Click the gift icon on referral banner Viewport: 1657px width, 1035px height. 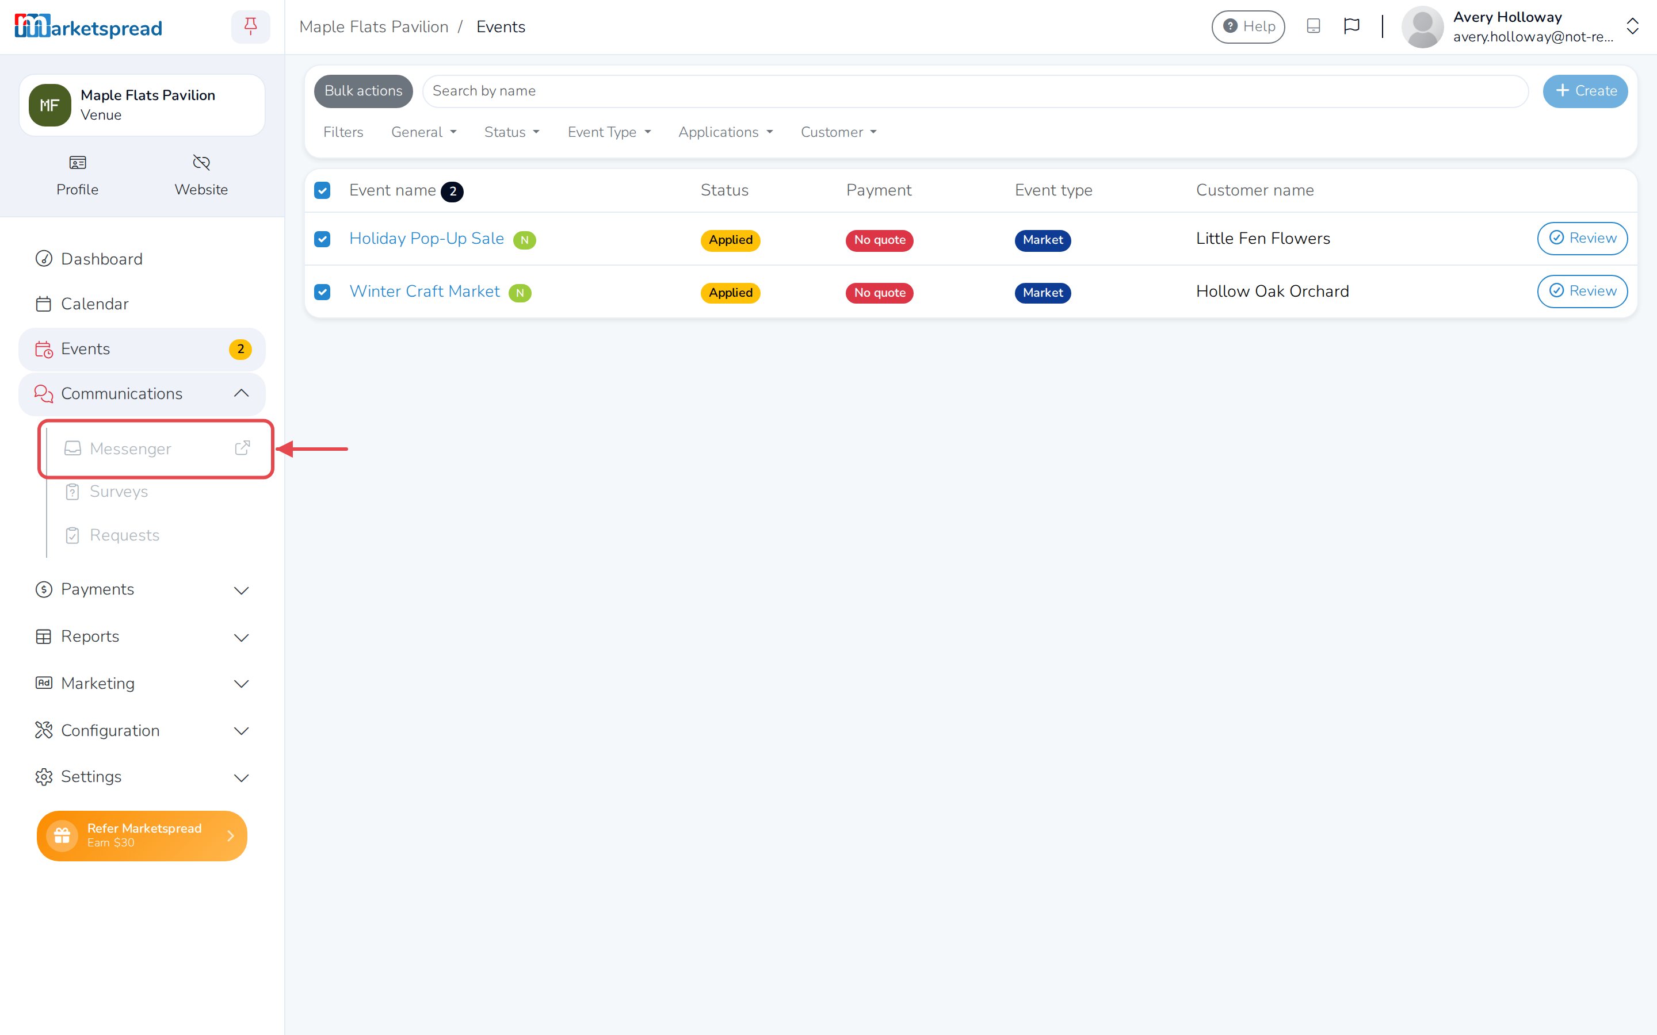(x=62, y=836)
